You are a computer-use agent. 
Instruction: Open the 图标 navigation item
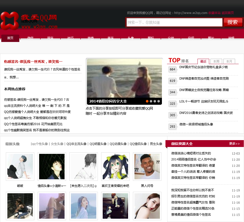pyautogui.click(x=151, y=38)
